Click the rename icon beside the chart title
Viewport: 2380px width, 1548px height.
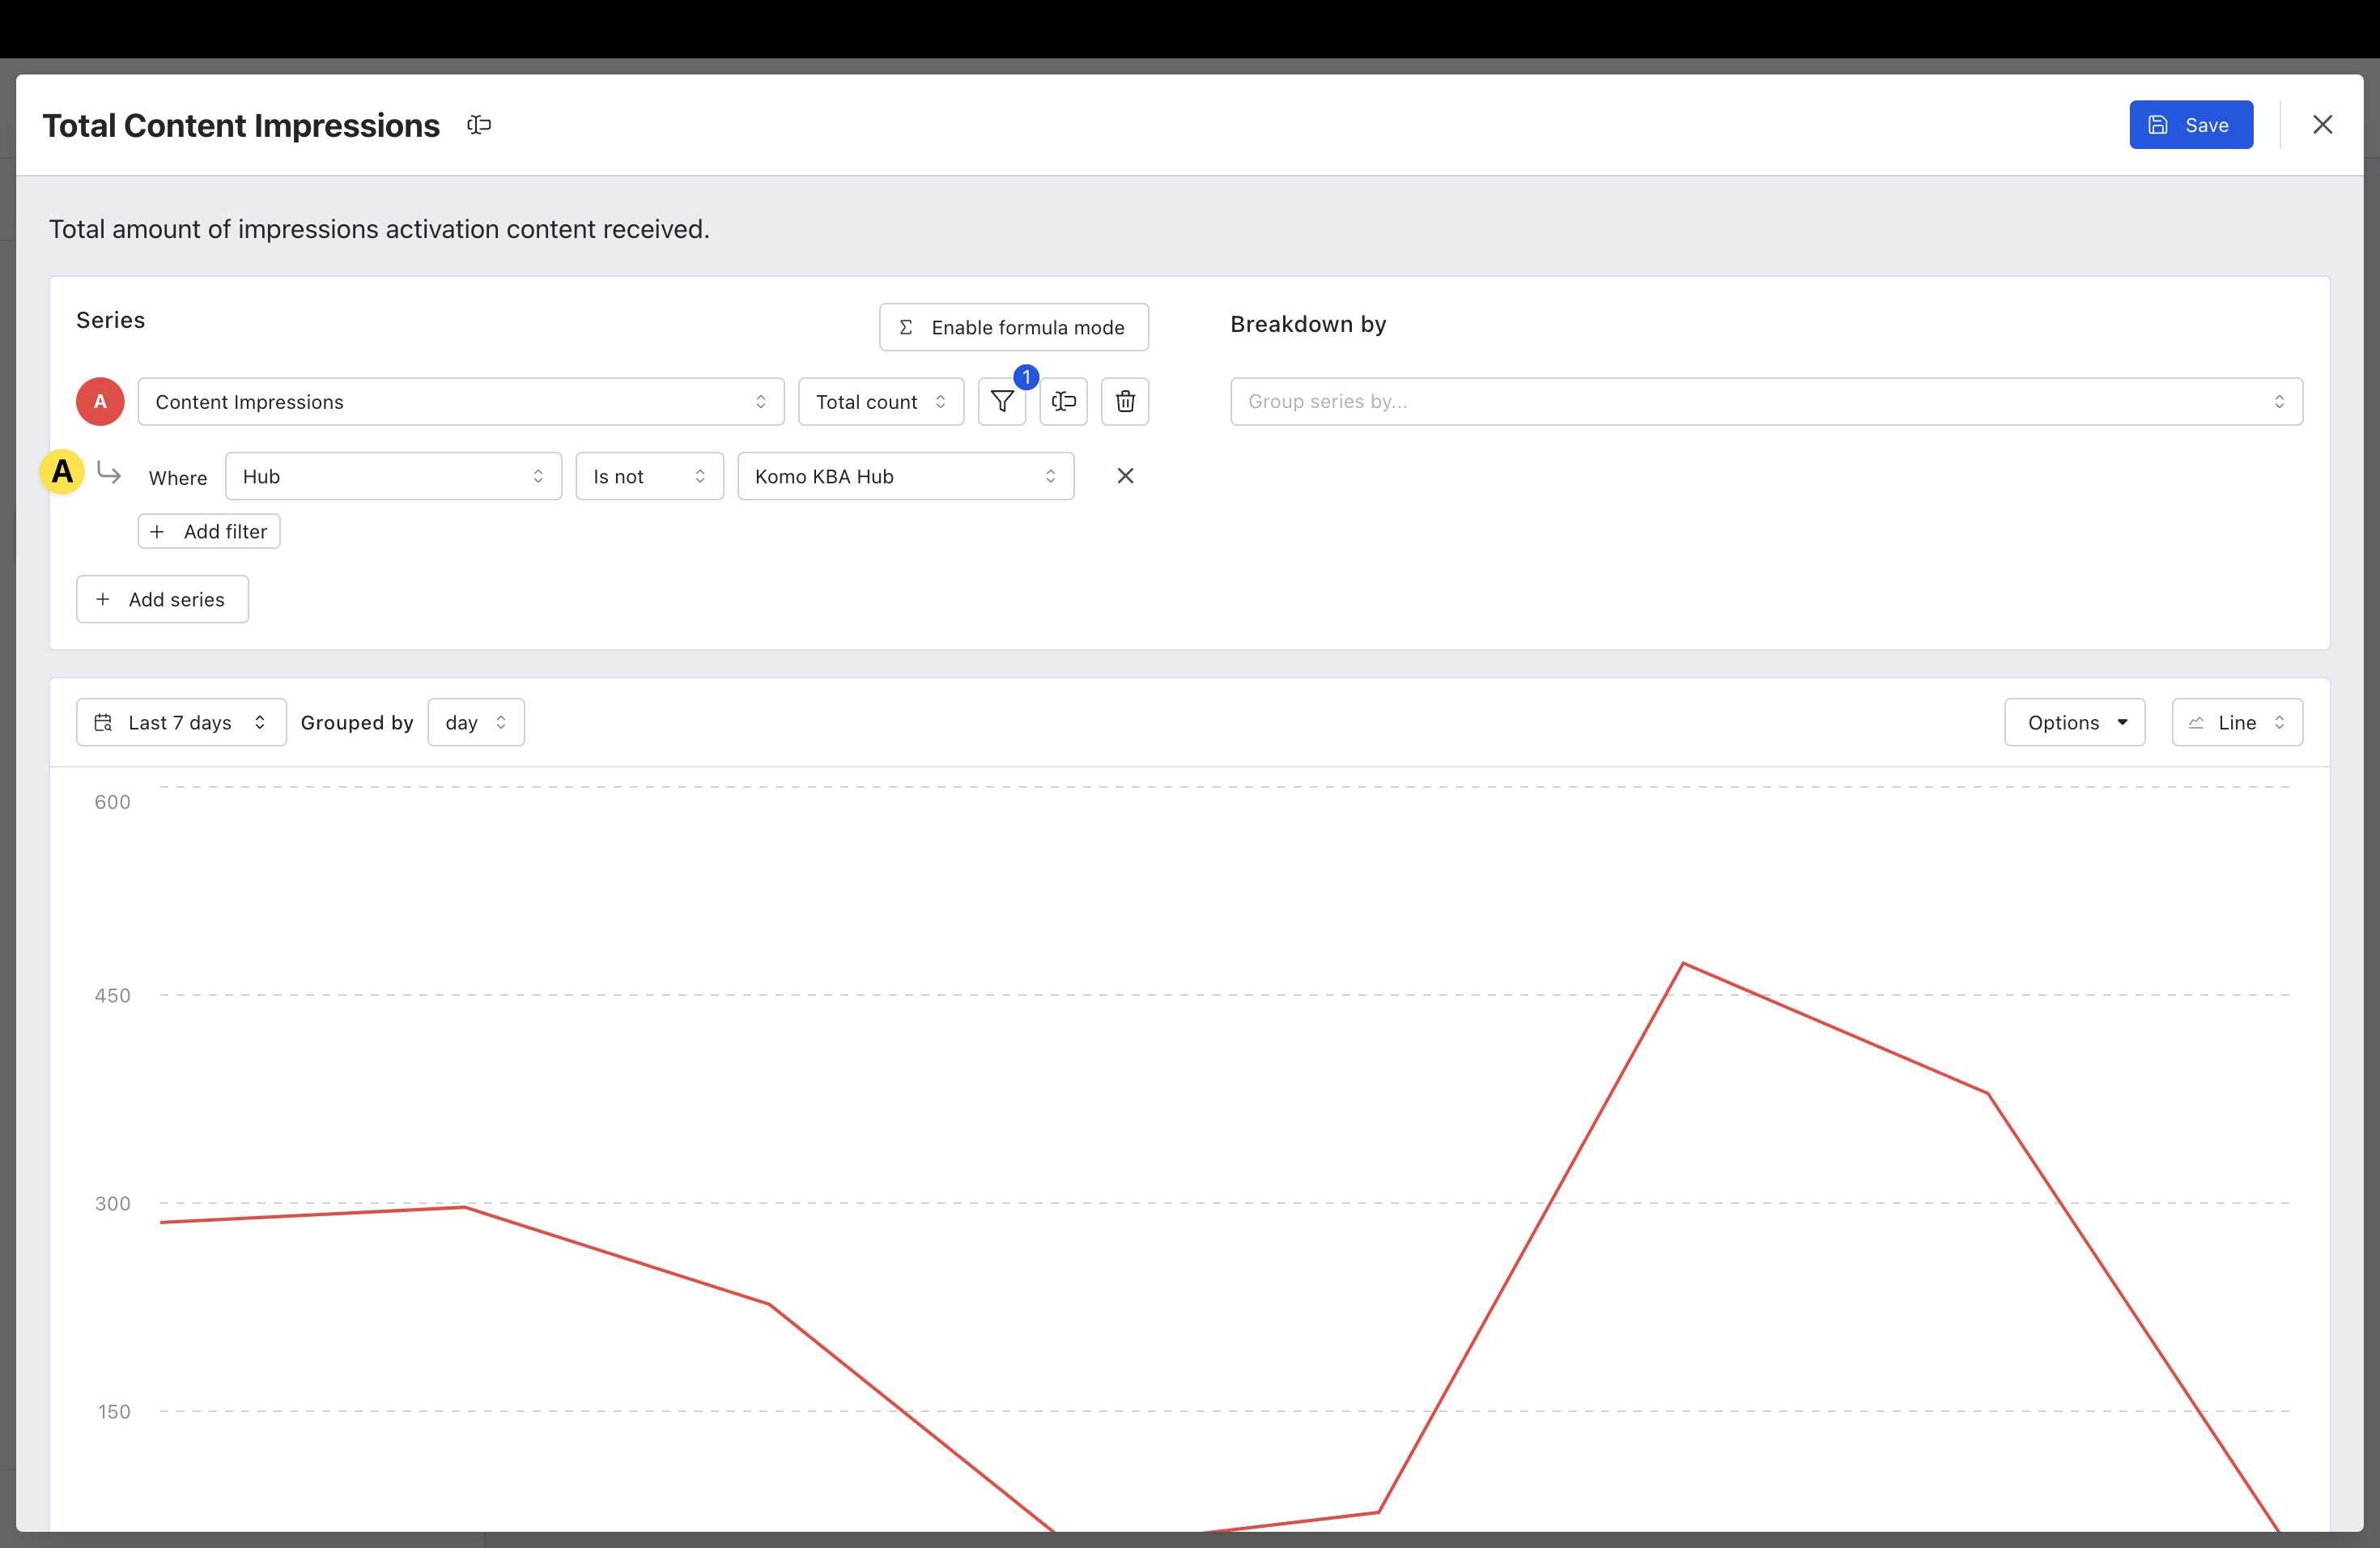click(x=479, y=125)
